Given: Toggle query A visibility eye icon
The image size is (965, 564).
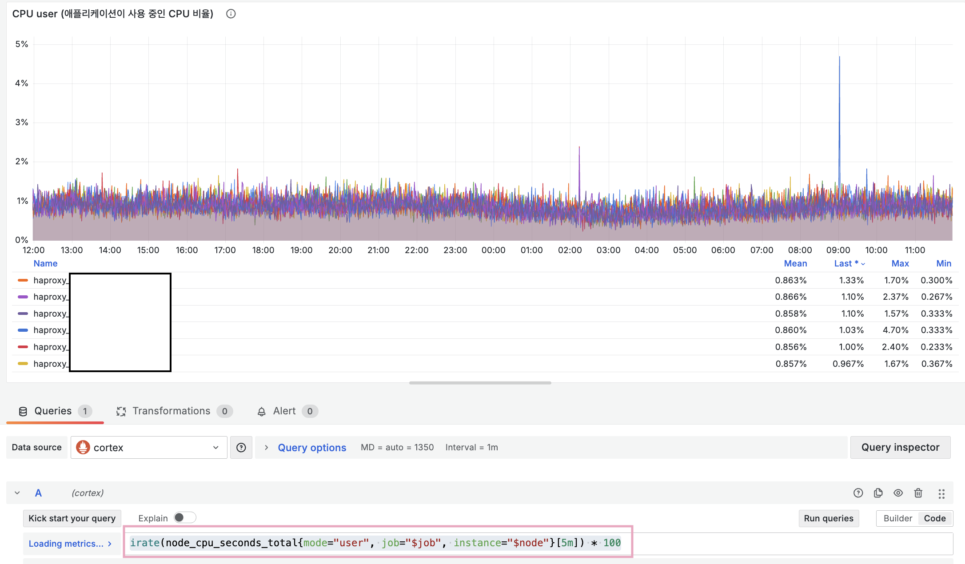Looking at the screenshot, I should click(x=898, y=493).
